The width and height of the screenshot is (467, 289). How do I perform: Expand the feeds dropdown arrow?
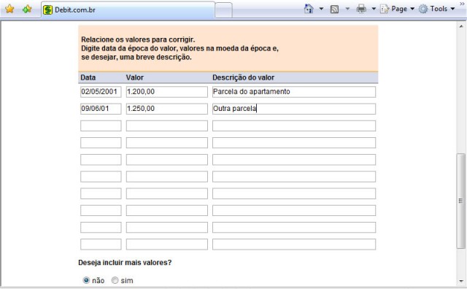[347, 9]
